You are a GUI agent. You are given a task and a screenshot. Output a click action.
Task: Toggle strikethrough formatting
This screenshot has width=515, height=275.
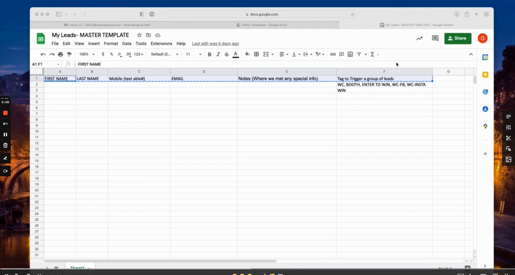(227, 54)
